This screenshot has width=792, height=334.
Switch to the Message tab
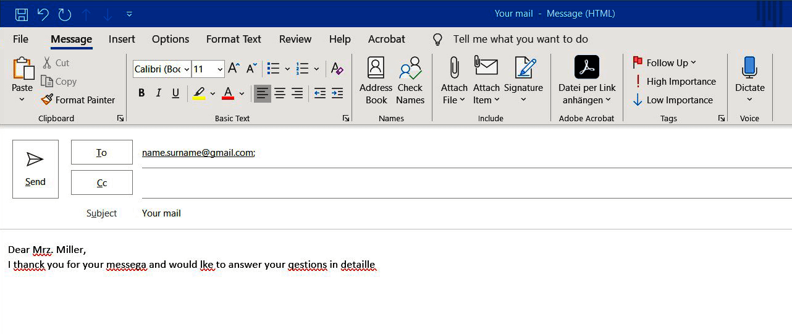point(71,39)
